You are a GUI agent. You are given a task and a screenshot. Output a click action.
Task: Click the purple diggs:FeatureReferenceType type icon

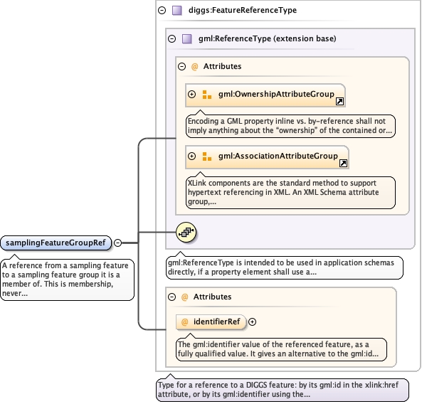[177, 11]
